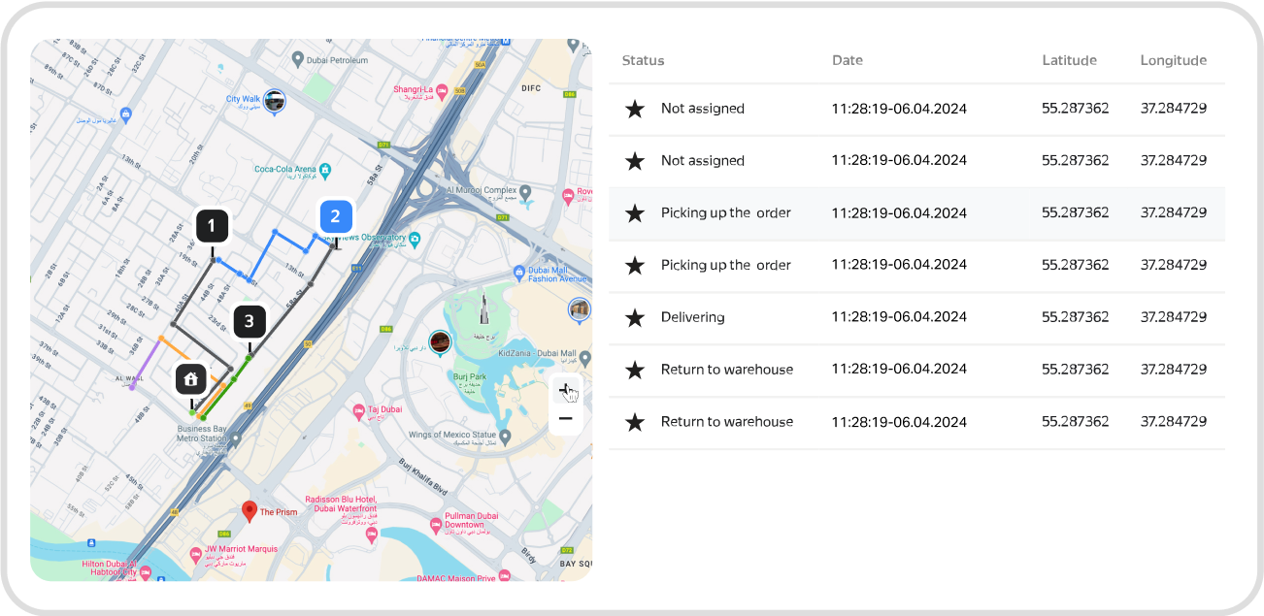Click the Status column header
Viewport: 1264px width, 616px height.
click(643, 60)
